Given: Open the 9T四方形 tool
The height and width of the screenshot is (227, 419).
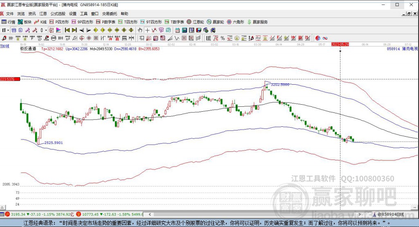Looking at the screenshot, I should click(151, 22).
